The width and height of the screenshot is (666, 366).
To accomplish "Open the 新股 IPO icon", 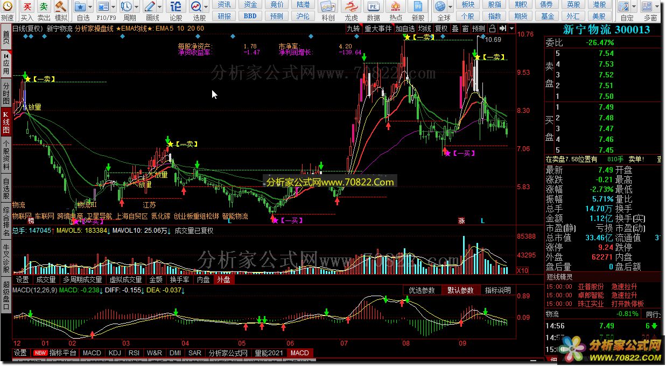I will click(x=418, y=7).
